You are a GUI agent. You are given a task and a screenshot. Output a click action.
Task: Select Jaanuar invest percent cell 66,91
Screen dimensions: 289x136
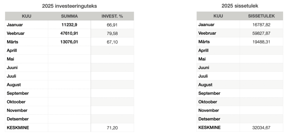112,25
